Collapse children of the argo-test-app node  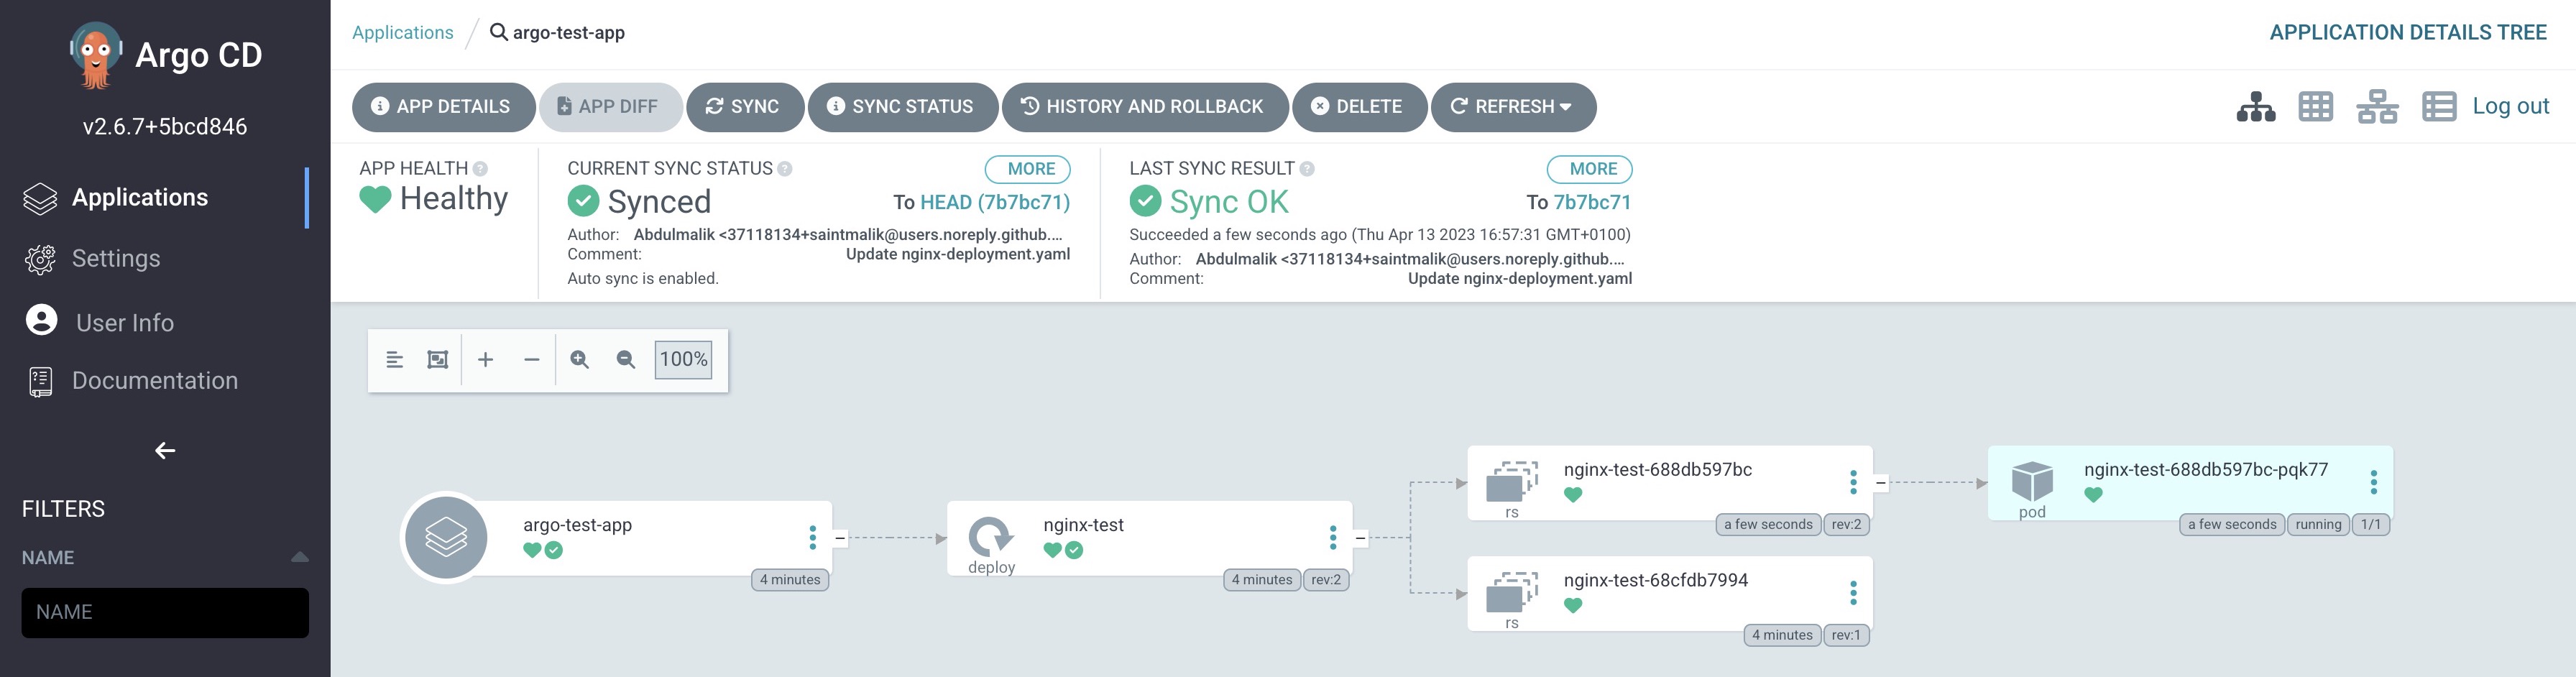point(840,538)
